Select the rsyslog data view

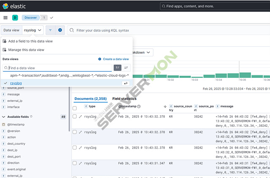pos(16,83)
